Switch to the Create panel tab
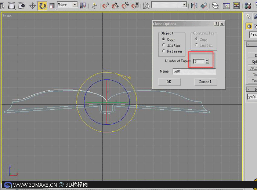 click(248, 17)
